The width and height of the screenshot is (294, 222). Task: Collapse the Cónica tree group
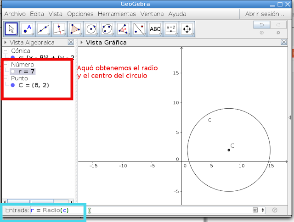(x=6, y=51)
